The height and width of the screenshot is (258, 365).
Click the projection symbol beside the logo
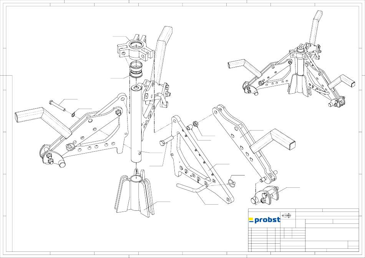coord(287,215)
